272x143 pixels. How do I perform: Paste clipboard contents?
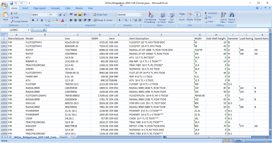(x=5, y=17)
